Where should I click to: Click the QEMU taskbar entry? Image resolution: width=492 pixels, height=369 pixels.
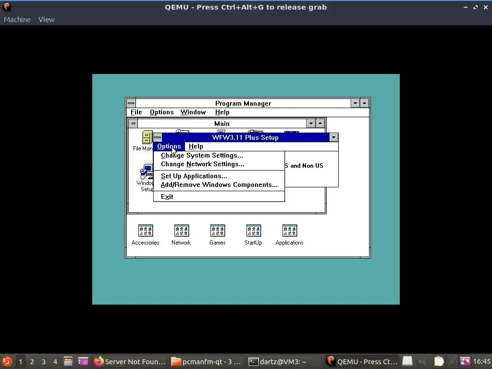361,361
